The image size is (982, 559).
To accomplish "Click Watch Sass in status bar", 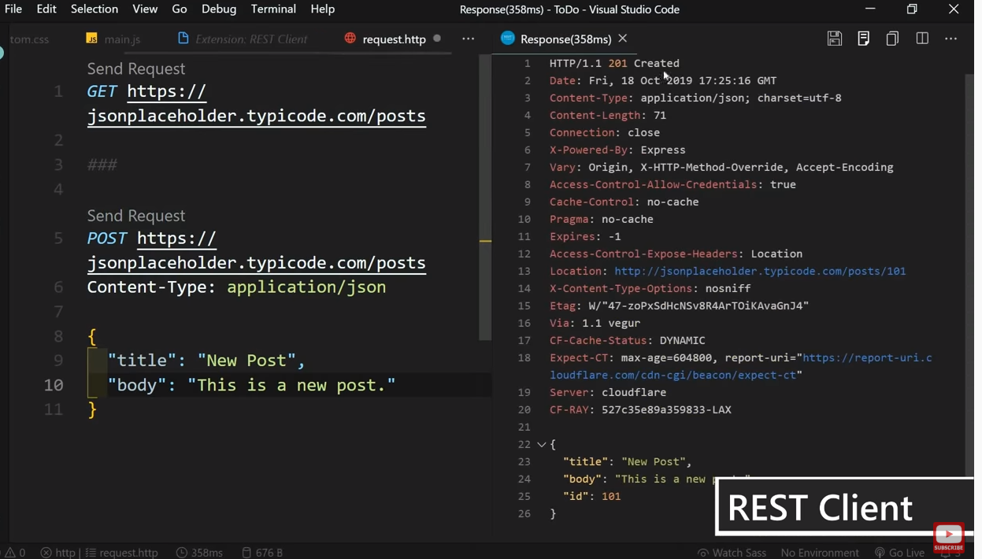I will point(732,553).
